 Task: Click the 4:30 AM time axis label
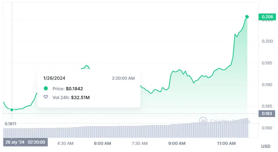pyautogui.click(x=65, y=143)
